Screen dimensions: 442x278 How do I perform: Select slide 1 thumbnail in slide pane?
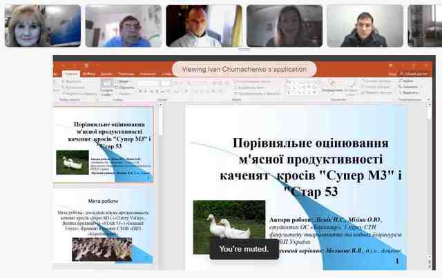point(104,145)
